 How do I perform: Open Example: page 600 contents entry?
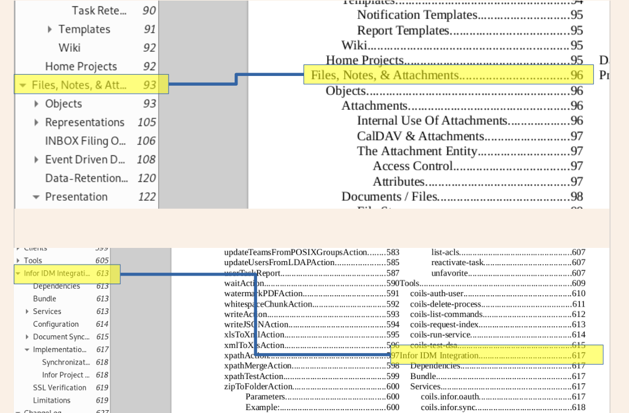click(322, 407)
